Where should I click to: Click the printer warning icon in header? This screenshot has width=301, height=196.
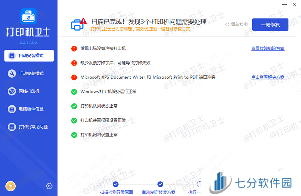[x=79, y=24]
